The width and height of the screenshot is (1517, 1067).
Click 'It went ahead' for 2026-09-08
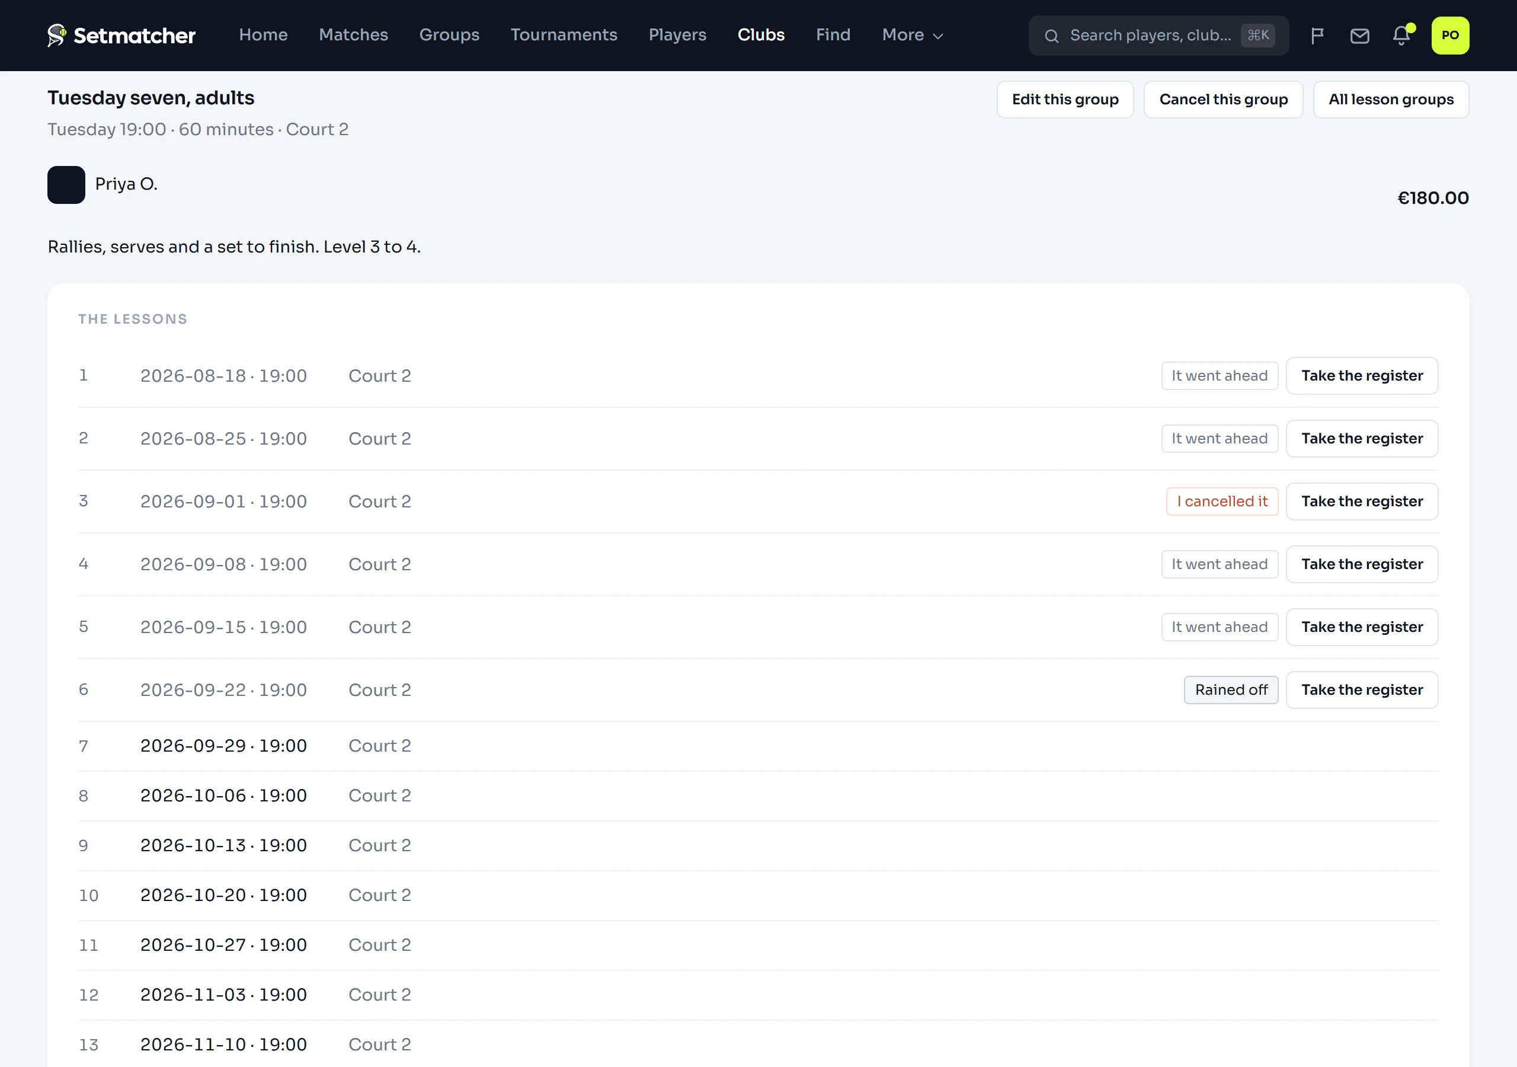(1220, 564)
